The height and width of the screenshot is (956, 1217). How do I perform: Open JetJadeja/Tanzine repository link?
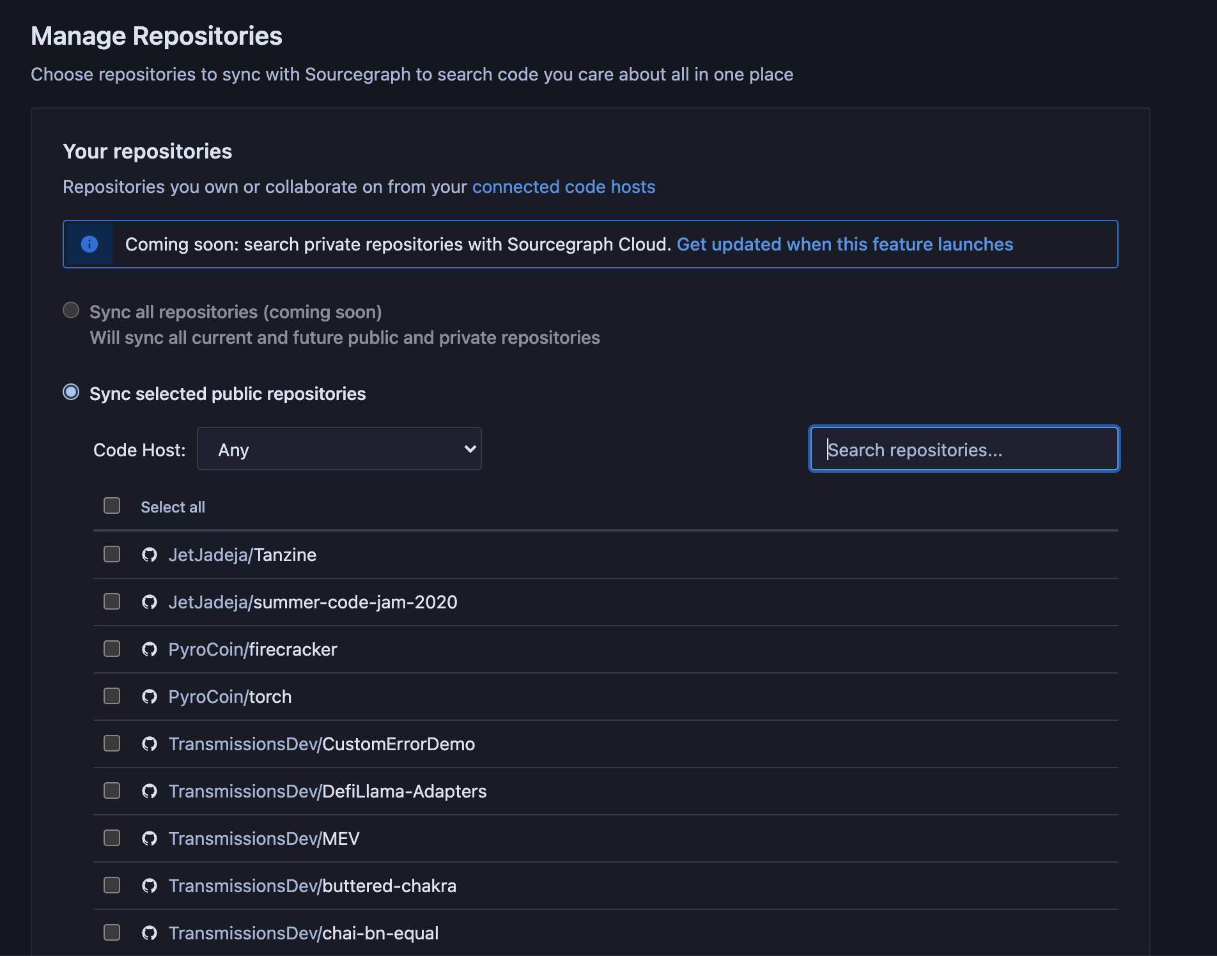point(242,555)
